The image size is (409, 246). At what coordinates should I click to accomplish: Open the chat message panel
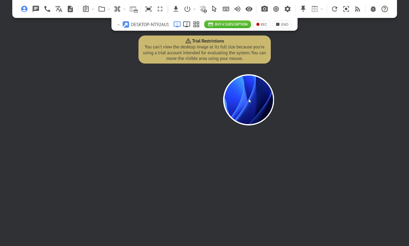36,9
